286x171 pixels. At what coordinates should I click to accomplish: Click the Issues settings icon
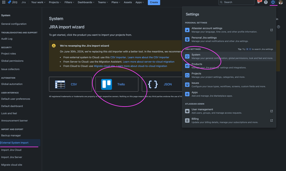pos(187,84)
